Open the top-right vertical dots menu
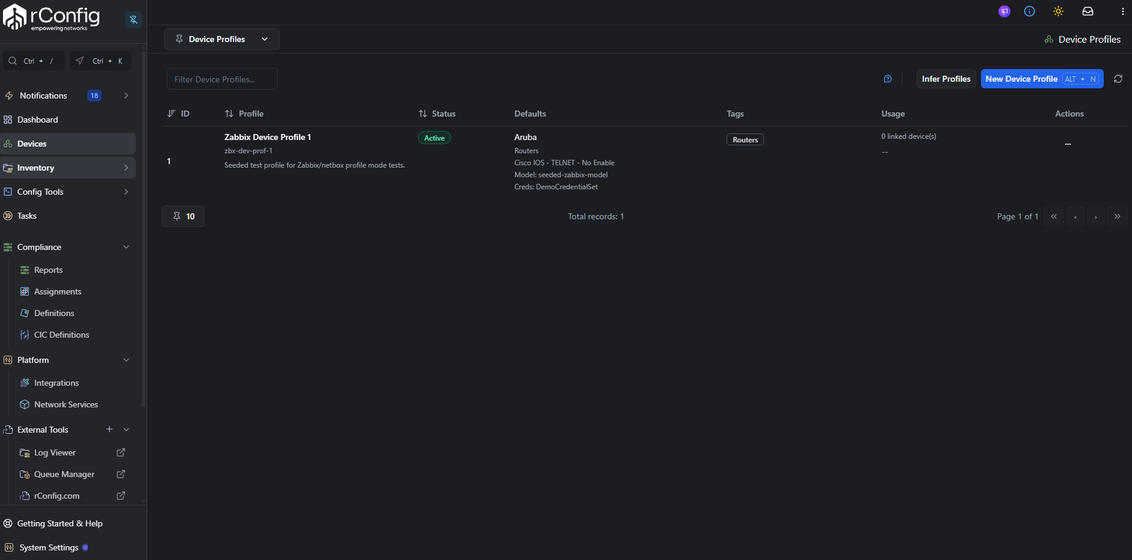 point(1122,11)
